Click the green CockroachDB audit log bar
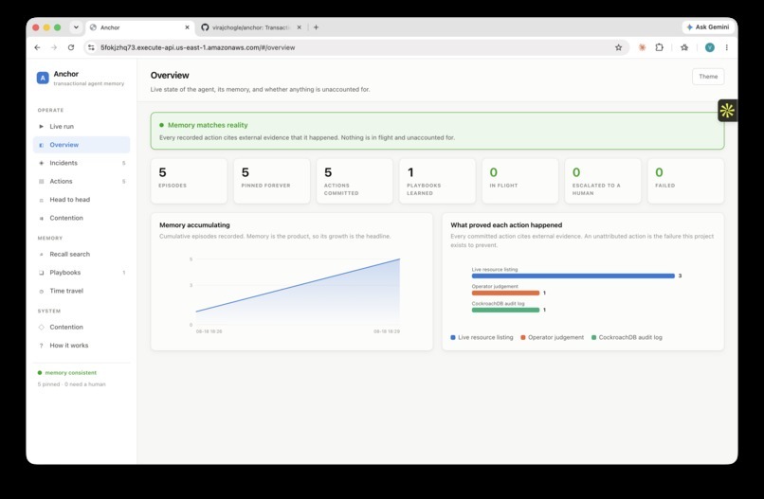 pyautogui.click(x=505, y=311)
